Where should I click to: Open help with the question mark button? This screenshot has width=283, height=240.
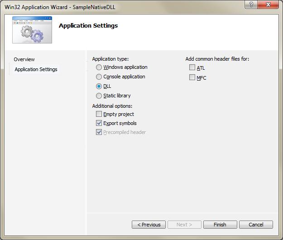click(x=251, y=5)
